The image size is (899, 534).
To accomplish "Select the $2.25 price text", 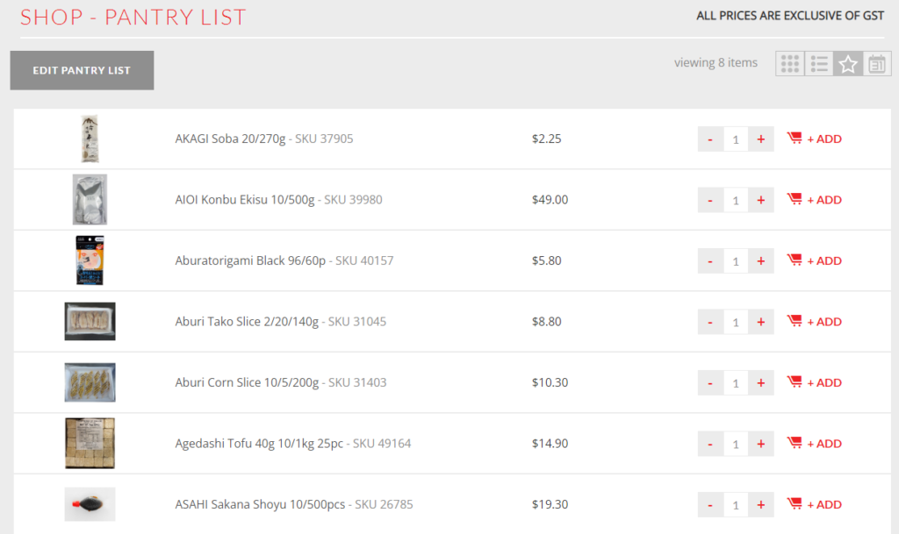I will [546, 139].
